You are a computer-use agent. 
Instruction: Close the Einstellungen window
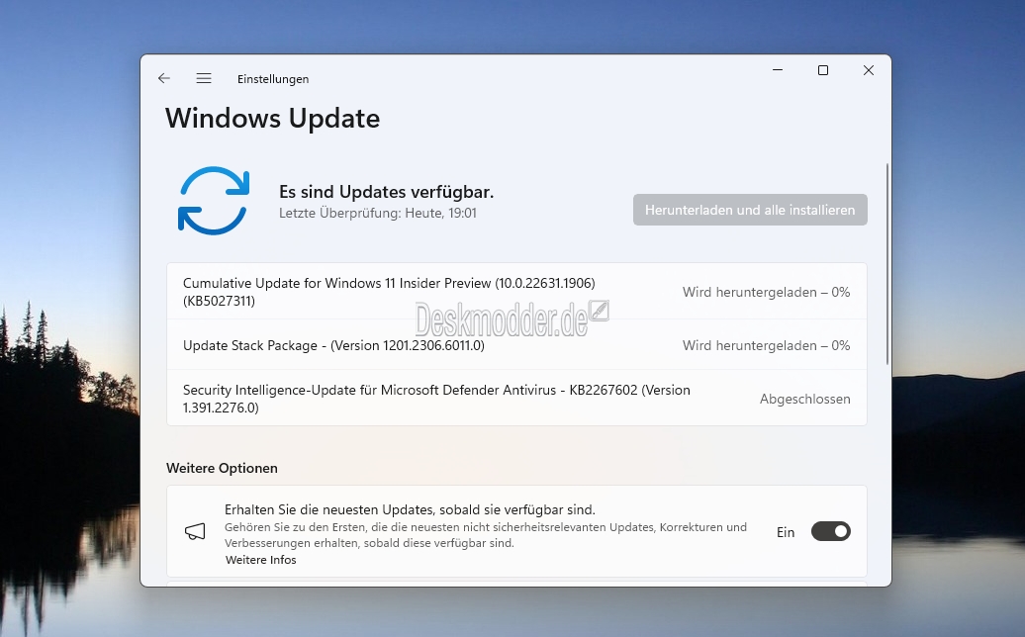click(868, 70)
